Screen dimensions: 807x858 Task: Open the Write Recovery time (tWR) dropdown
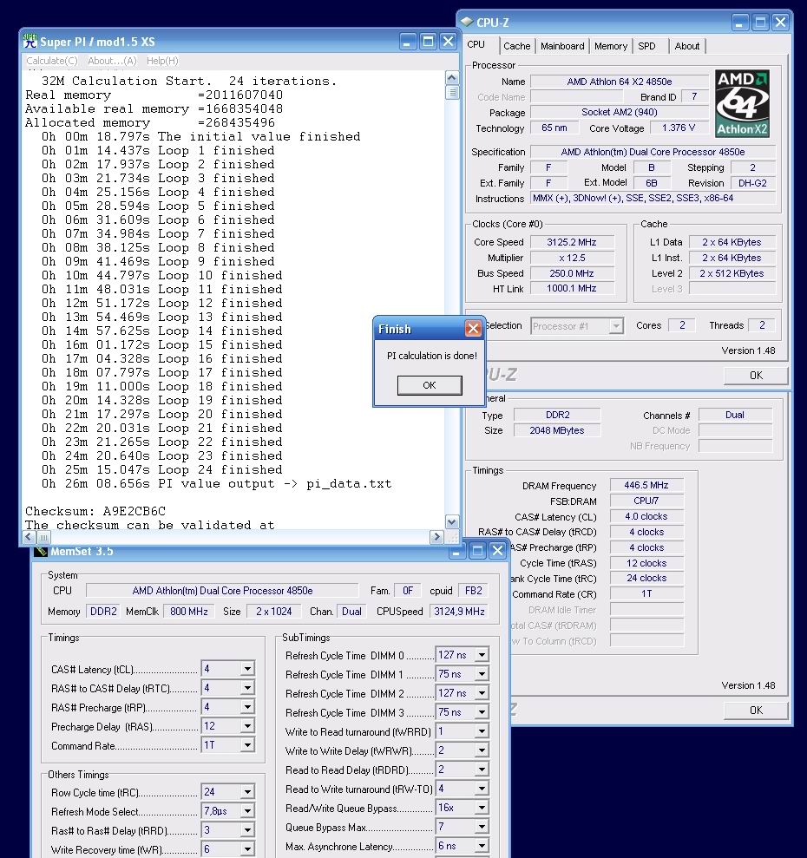click(x=247, y=849)
